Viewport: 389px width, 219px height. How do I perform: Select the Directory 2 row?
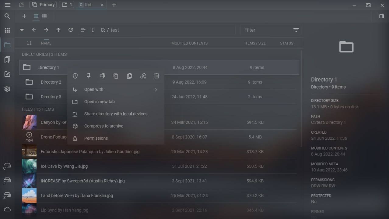coord(159,82)
